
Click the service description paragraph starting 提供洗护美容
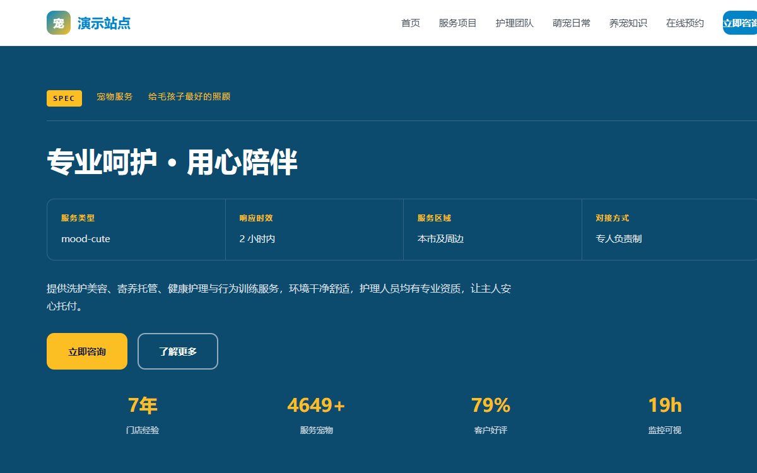tap(279, 298)
